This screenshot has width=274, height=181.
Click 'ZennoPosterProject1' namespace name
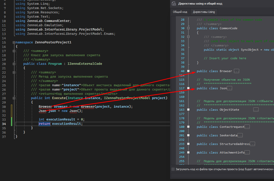click(x=53, y=42)
